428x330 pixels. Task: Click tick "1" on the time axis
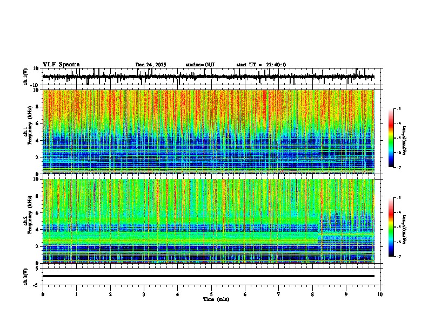pos(76,294)
